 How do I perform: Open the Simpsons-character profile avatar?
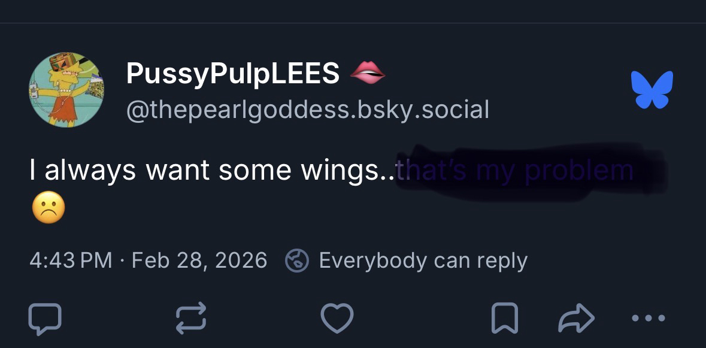pos(66,90)
